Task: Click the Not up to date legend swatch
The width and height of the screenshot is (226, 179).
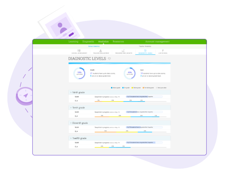Action: [156, 88]
